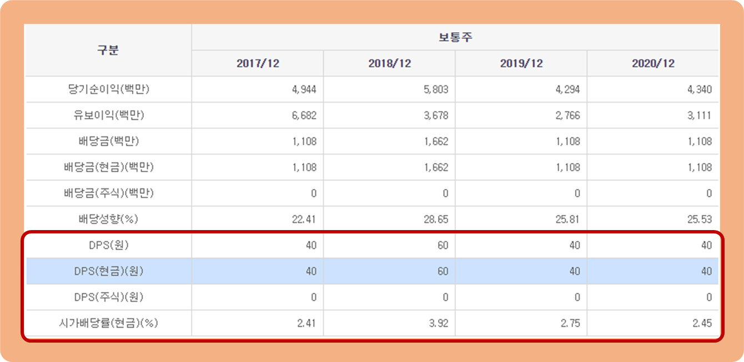Select the 2018/12 column header
Screen dimensions: 744x362
point(389,63)
